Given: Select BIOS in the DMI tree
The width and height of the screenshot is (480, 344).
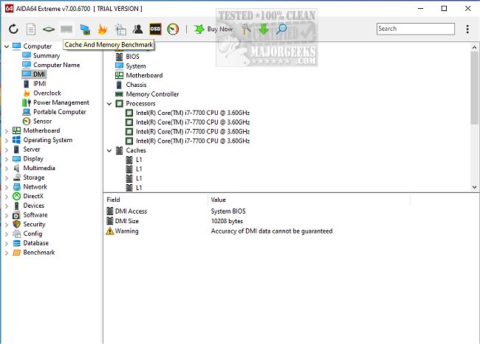Looking at the screenshot, I should pyautogui.click(x=132, y=57).
